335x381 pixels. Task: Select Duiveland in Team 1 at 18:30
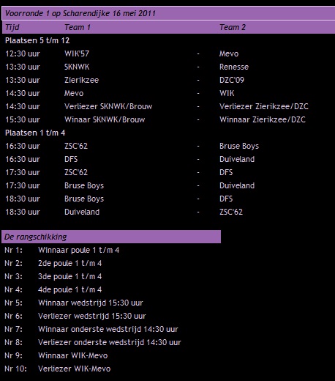point(82,212)
